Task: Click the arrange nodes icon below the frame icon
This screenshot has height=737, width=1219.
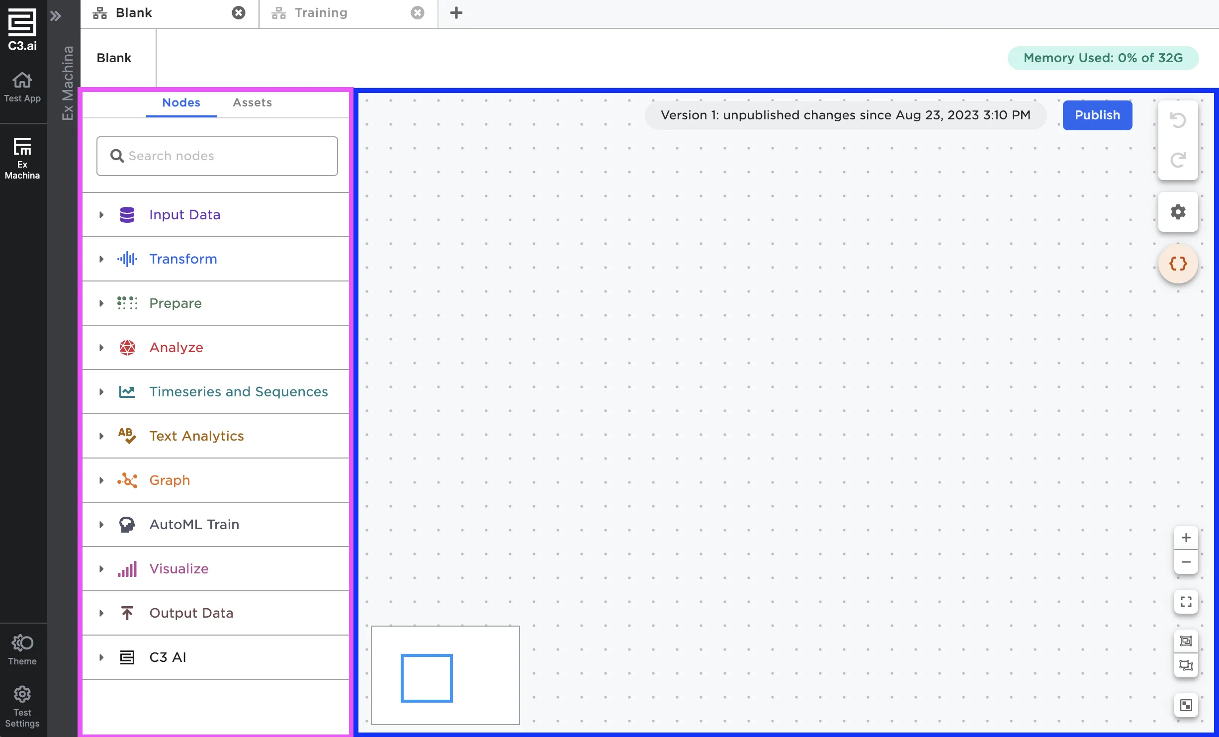Action: click(1186, 665)
